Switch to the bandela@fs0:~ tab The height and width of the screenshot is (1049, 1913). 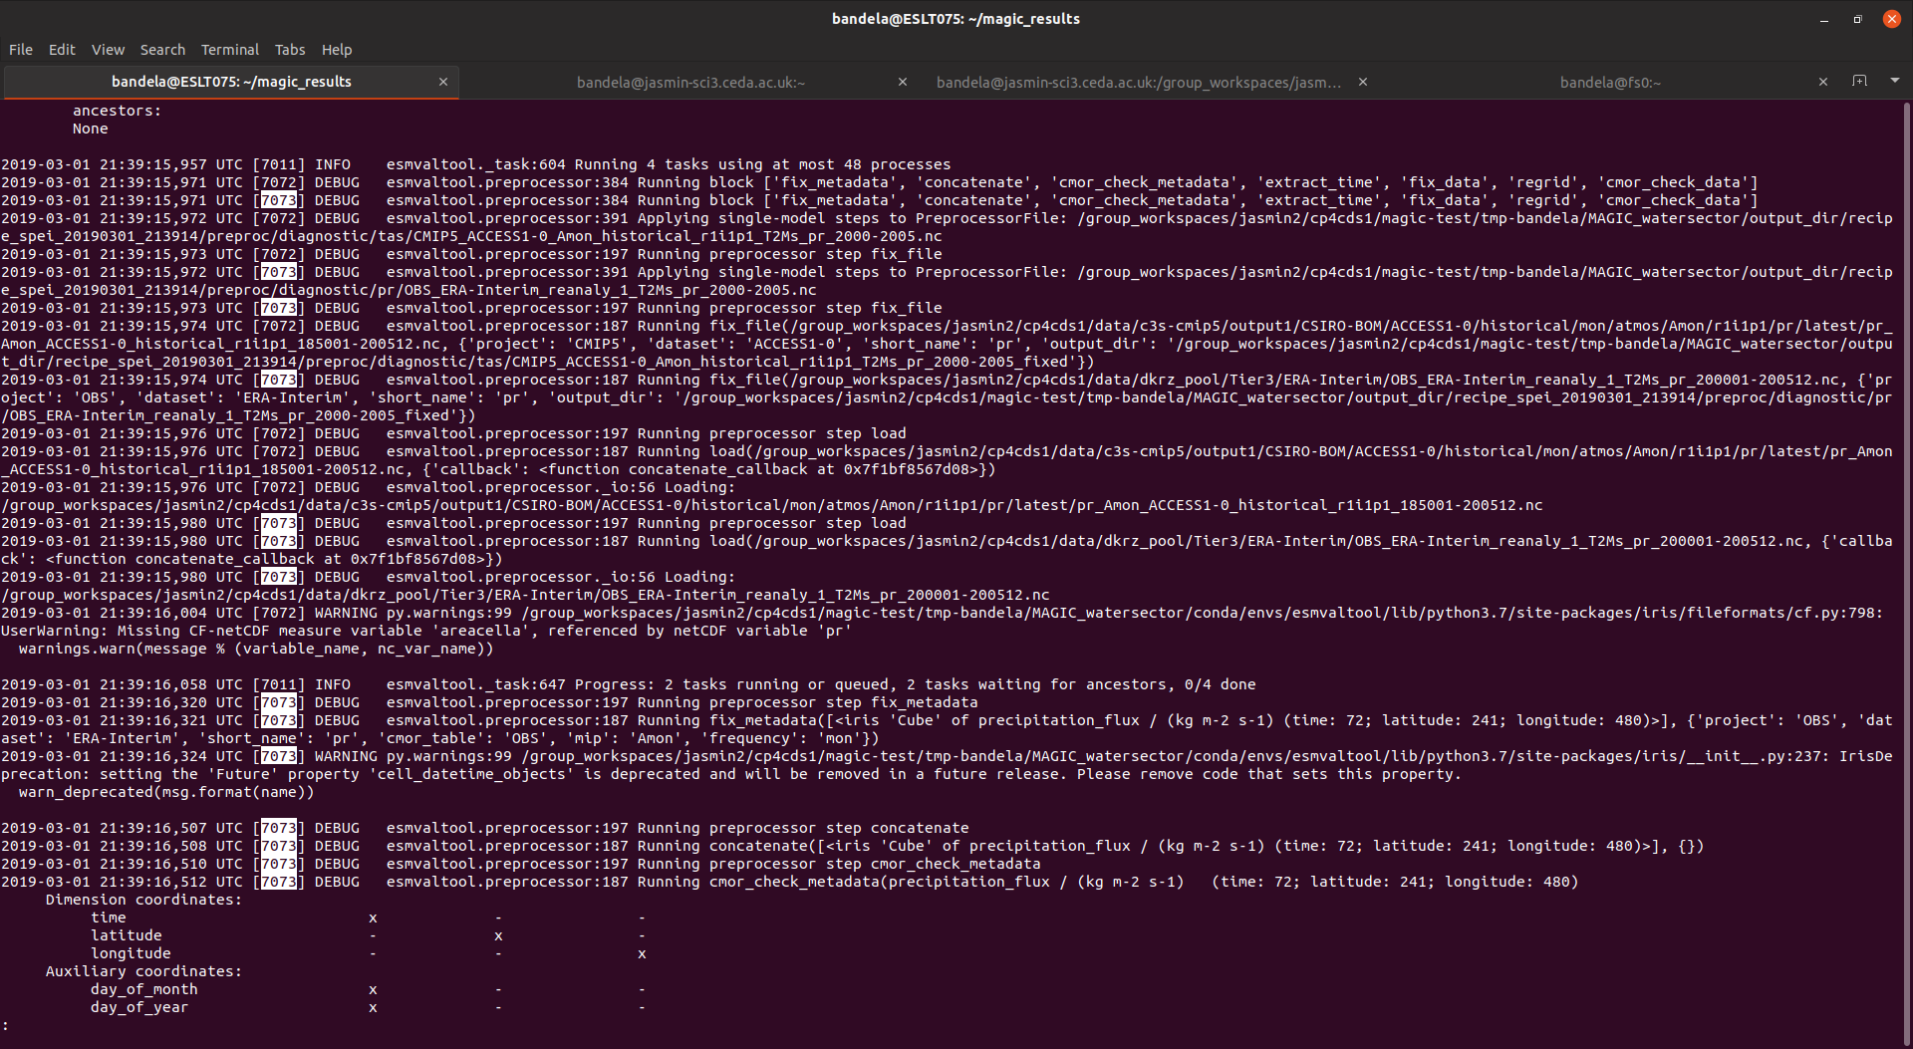click(1610, 83)
